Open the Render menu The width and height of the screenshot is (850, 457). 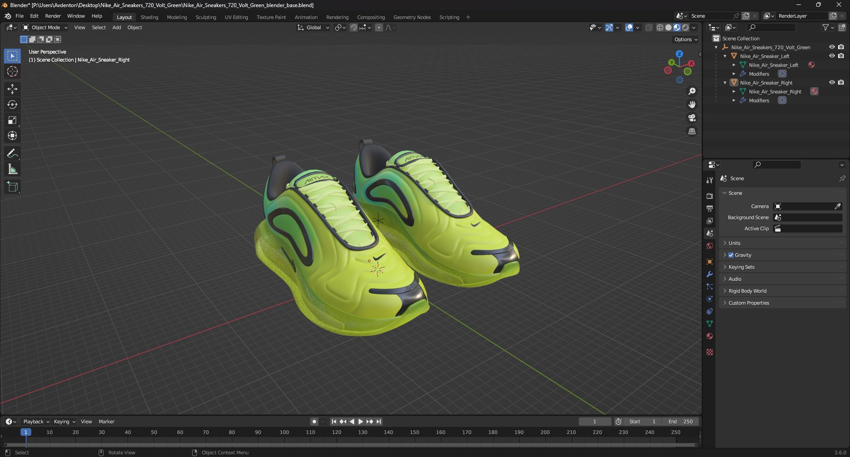53,16
